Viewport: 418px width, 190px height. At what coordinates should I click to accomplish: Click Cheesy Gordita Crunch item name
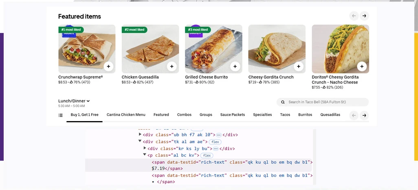[x=271, y=77]
